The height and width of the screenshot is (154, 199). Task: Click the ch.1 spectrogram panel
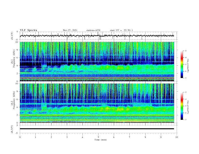pyautogui.click(x=97, y=61)
